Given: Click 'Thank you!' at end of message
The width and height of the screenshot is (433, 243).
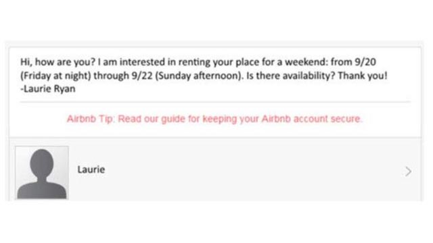Looking at the screenshot, I should coord(363,76).
